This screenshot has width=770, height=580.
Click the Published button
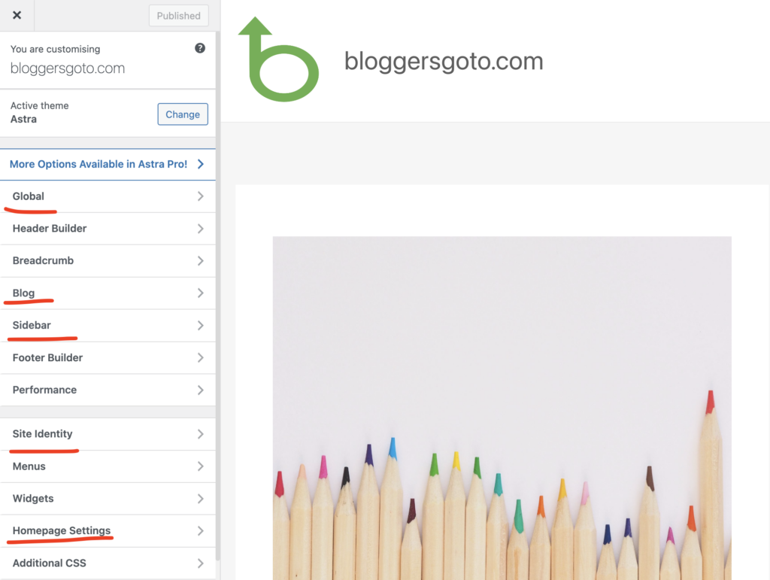(179, 16)
